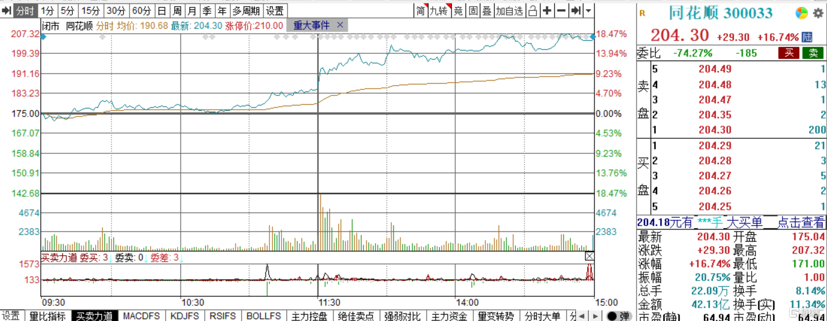Click the 重大事件 label

point(311,26)
